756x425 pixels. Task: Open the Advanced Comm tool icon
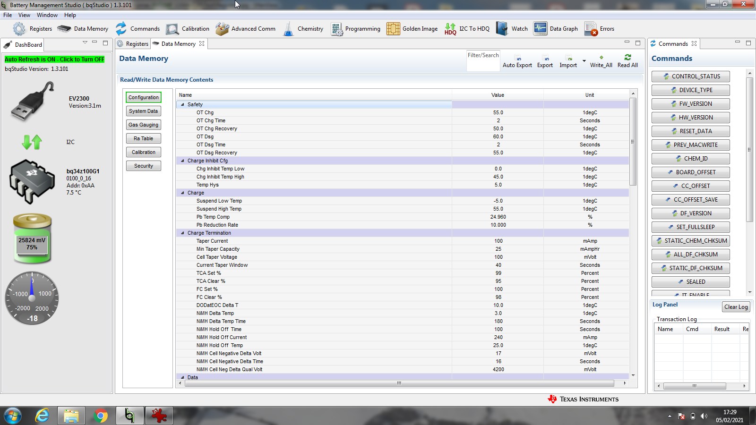point(222,29)
